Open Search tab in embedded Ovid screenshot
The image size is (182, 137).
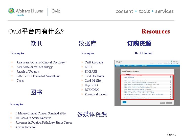pyautogui.click(x=118, y=66)
